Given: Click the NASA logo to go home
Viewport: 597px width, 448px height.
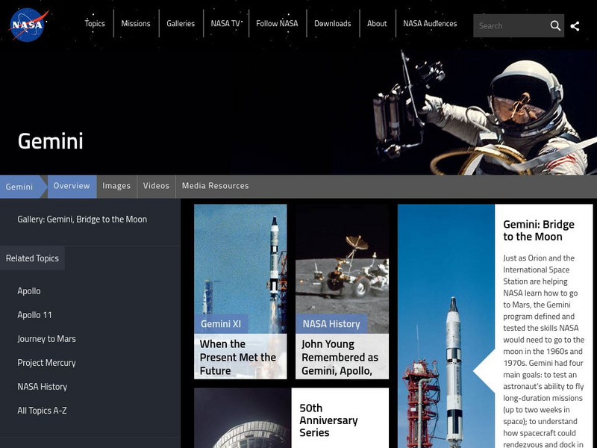Looking at the screenshot, I should [29, 25].
